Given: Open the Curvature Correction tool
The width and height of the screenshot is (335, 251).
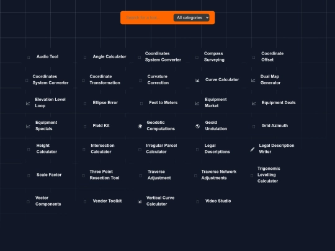Looking at the screenshot, I should [158, 79].
